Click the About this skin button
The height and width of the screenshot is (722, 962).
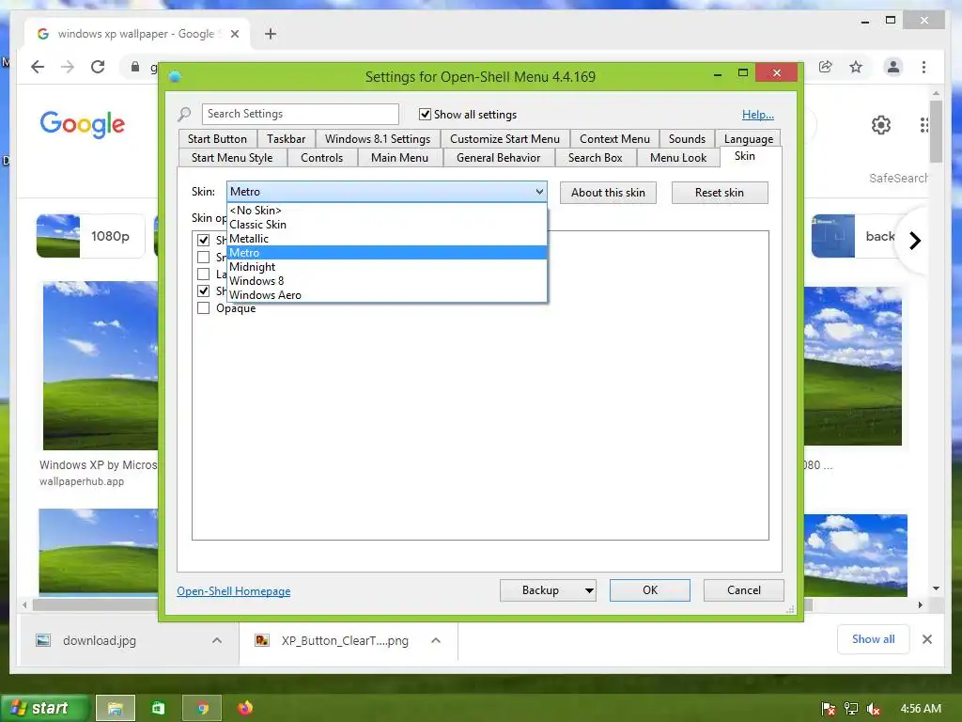pos(608,193)
